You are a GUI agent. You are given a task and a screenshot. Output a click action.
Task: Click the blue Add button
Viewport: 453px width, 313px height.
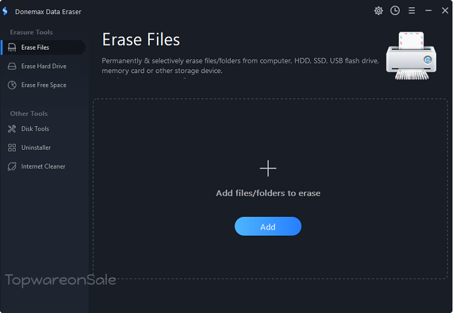pos(268,227)
